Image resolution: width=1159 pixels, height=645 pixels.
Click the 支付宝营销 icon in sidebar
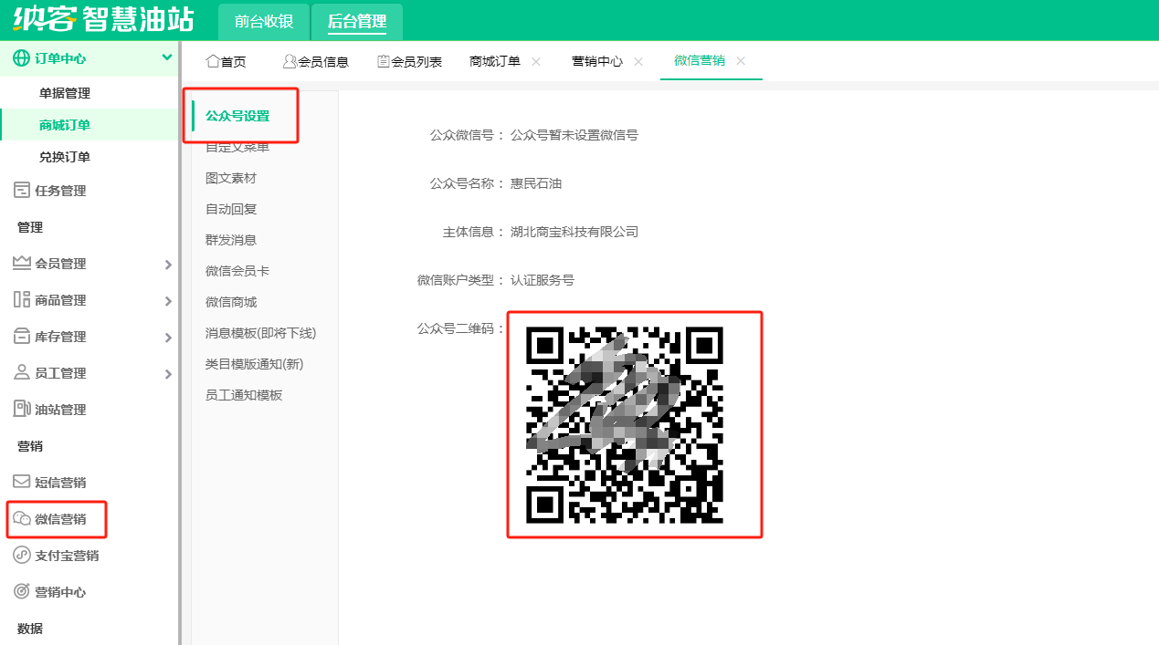(21, 555)
